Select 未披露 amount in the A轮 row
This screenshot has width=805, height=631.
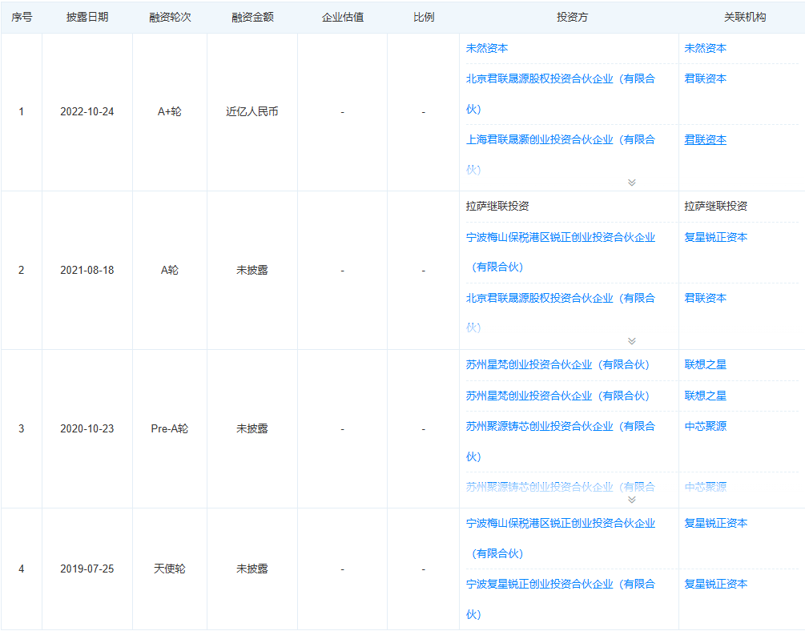252,270
